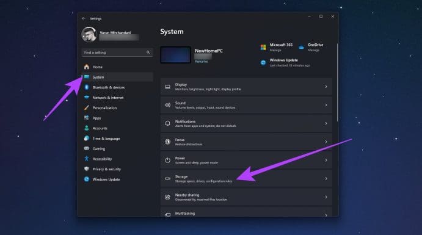The image size is (422, 235).
Task: Open OneDrive Manage link
Action: point(313,50)
